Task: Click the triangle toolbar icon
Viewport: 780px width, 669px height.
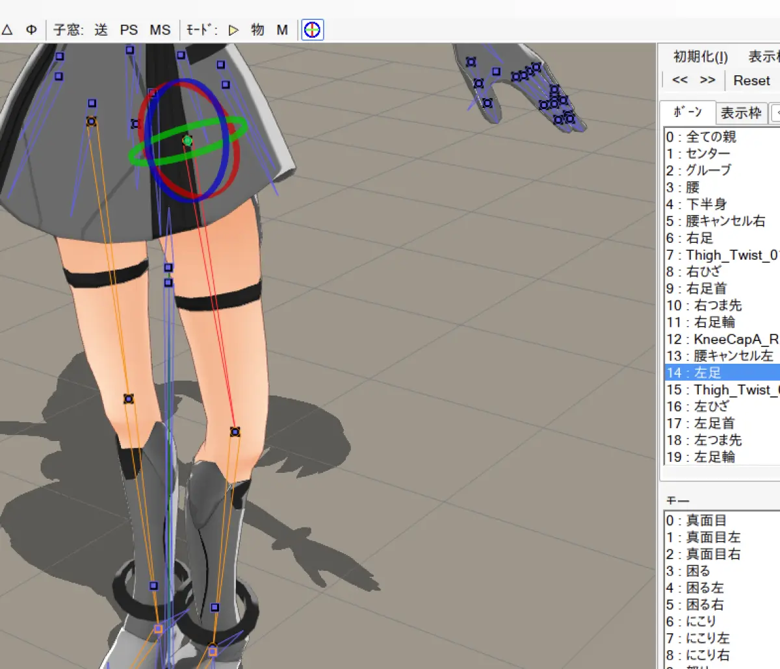Action: click(7, 30)
